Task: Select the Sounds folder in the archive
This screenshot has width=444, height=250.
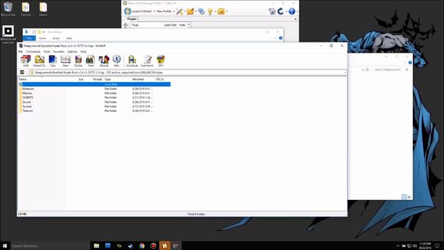Action: [x=27, y=106]
